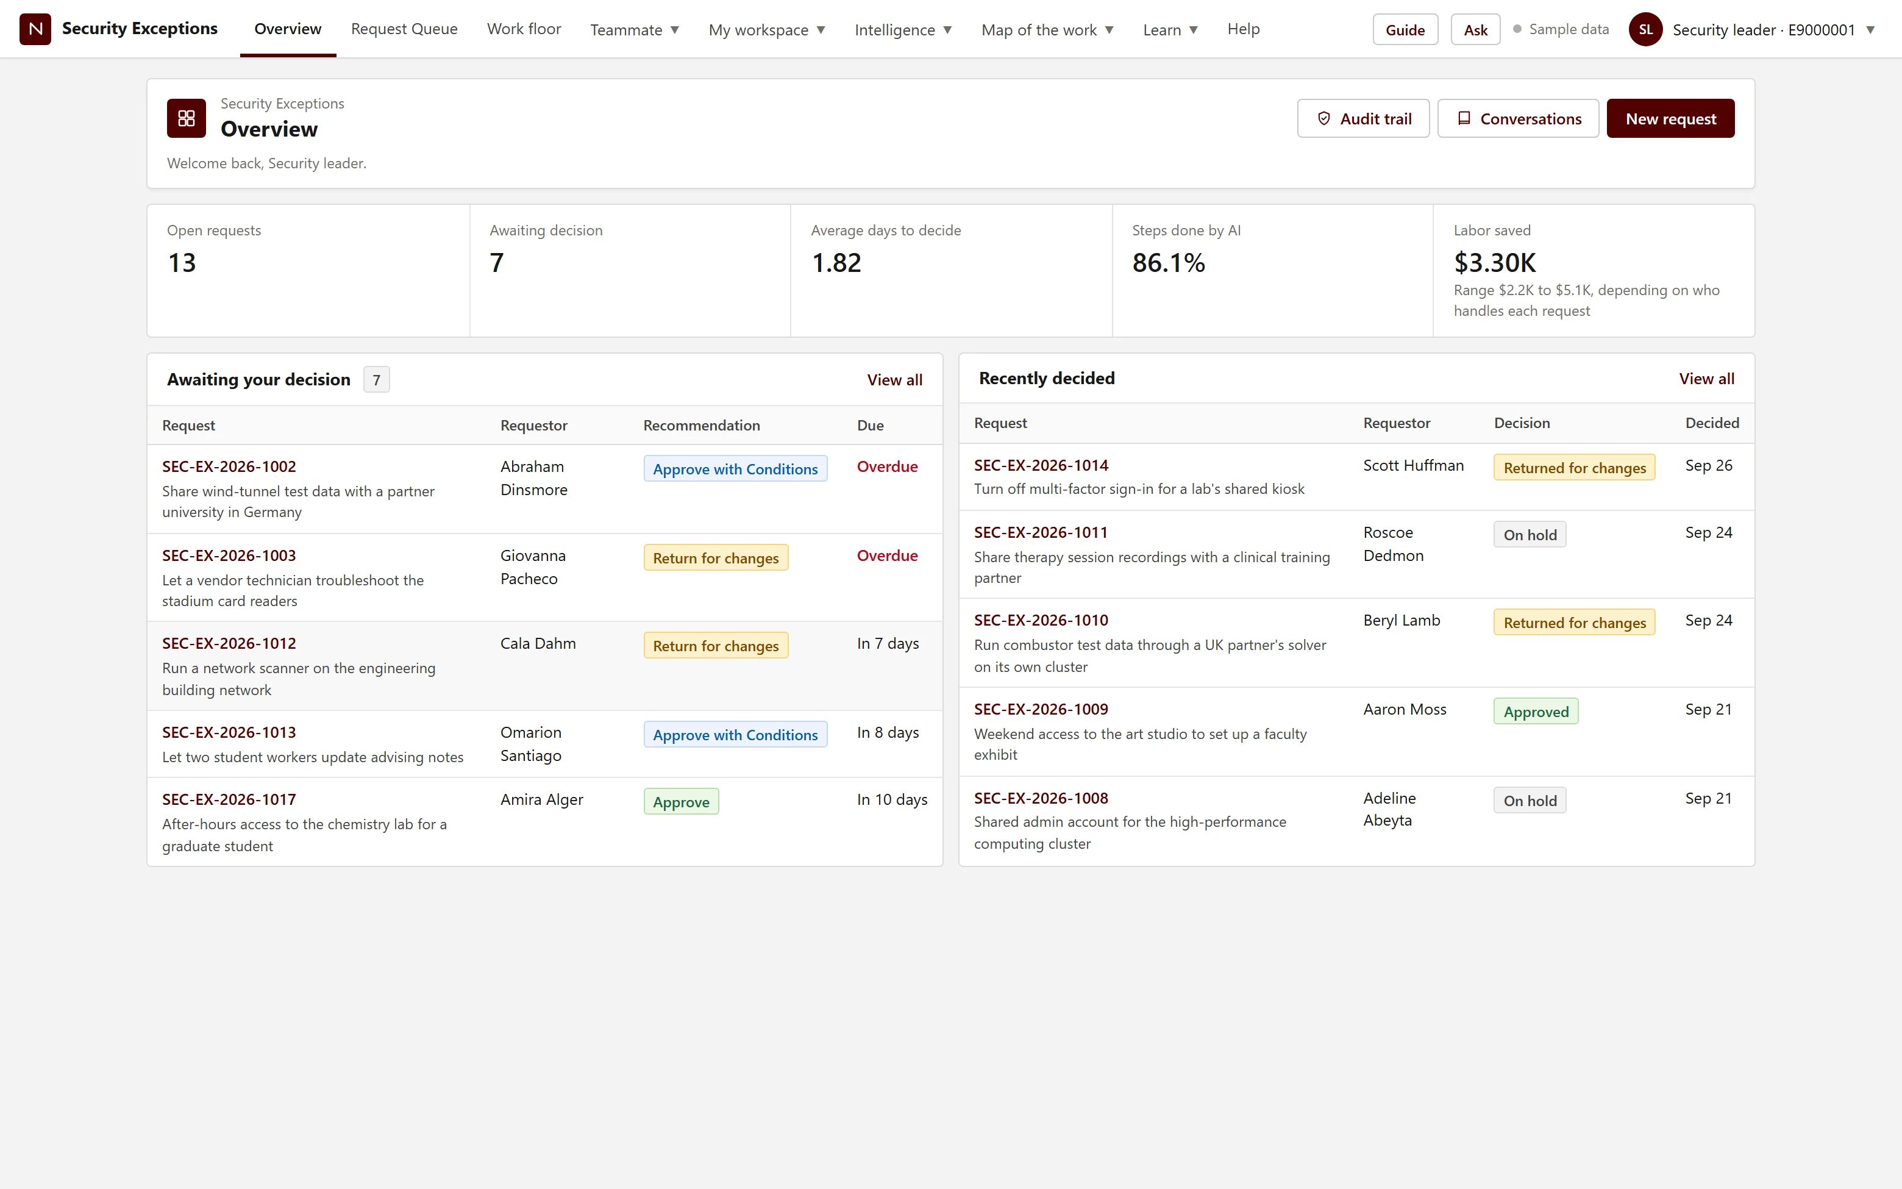Click the Approved badge for Aaron Moss
Image resolution: width=1902 pixels, height=1189 pixels.
point(1536,712)
